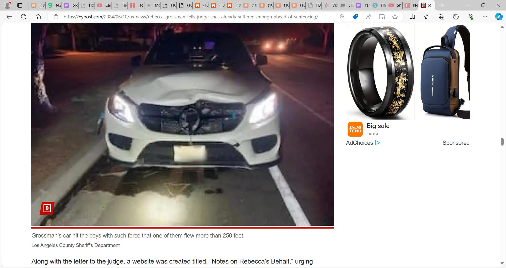Click the 'Temu' advertiser name
506x268 pixels.
[x=372, y=133]
